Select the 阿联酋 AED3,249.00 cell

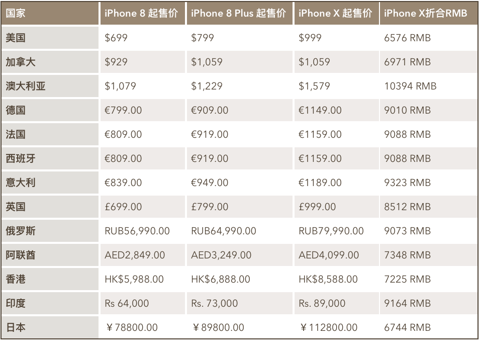221,255
